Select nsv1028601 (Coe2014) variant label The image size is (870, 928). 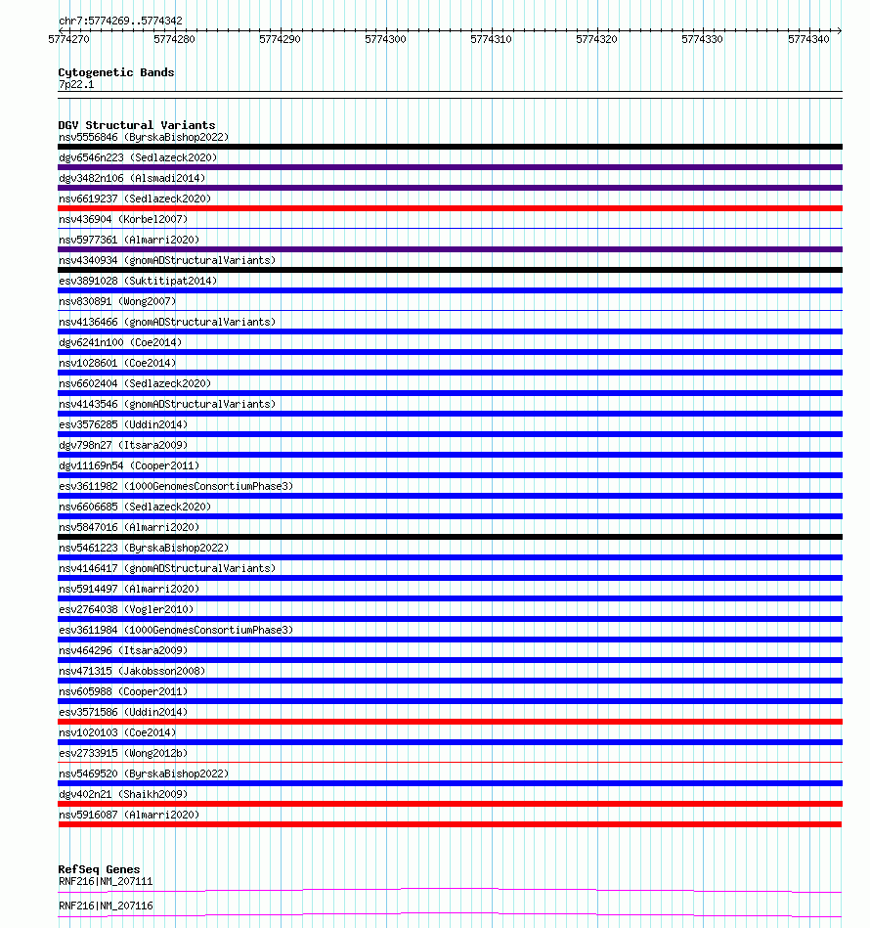coord(117,363)
